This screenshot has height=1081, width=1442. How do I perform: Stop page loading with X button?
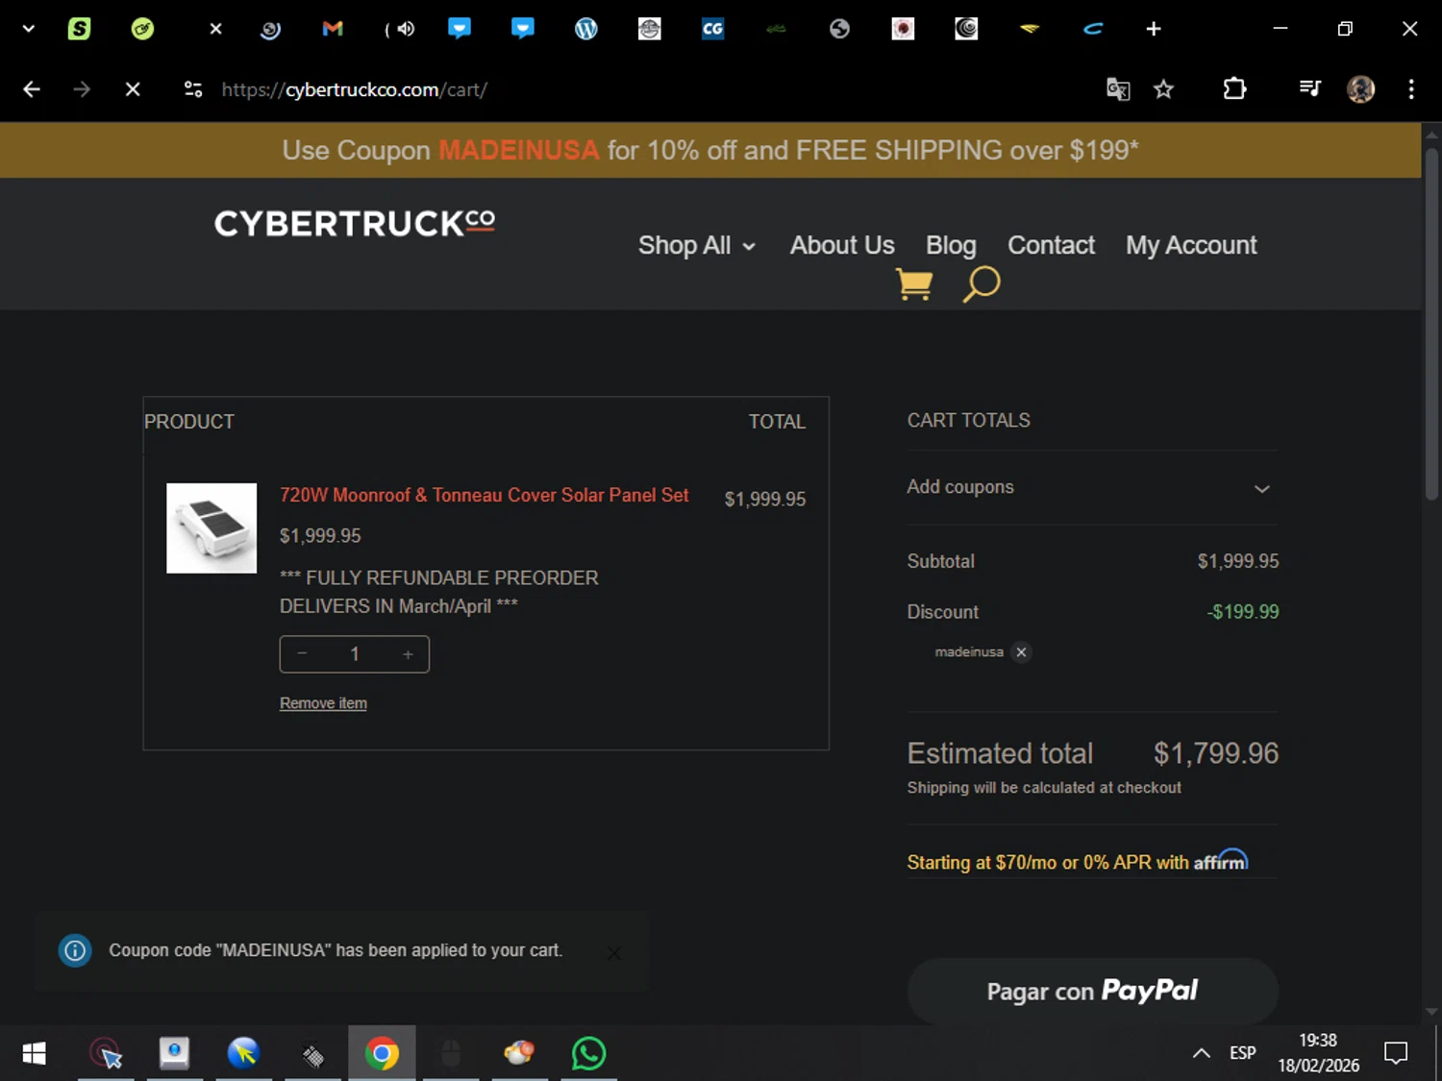click(x=133, y=89)
